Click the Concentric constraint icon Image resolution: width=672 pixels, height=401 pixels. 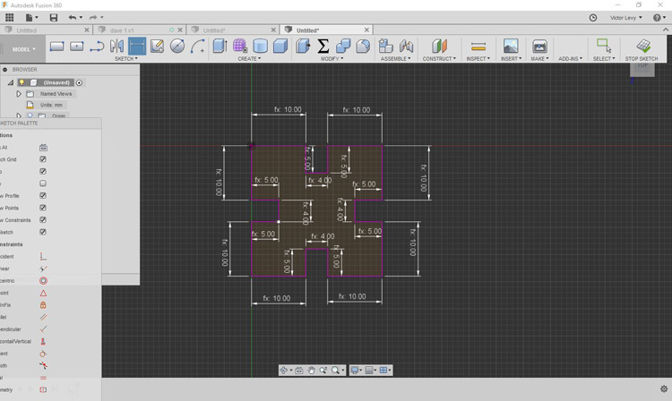[43, 281]
